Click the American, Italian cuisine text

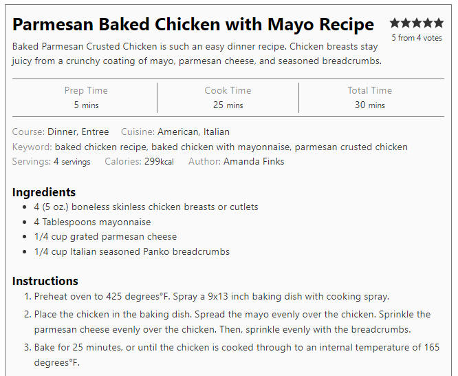(x=193, y=132)
